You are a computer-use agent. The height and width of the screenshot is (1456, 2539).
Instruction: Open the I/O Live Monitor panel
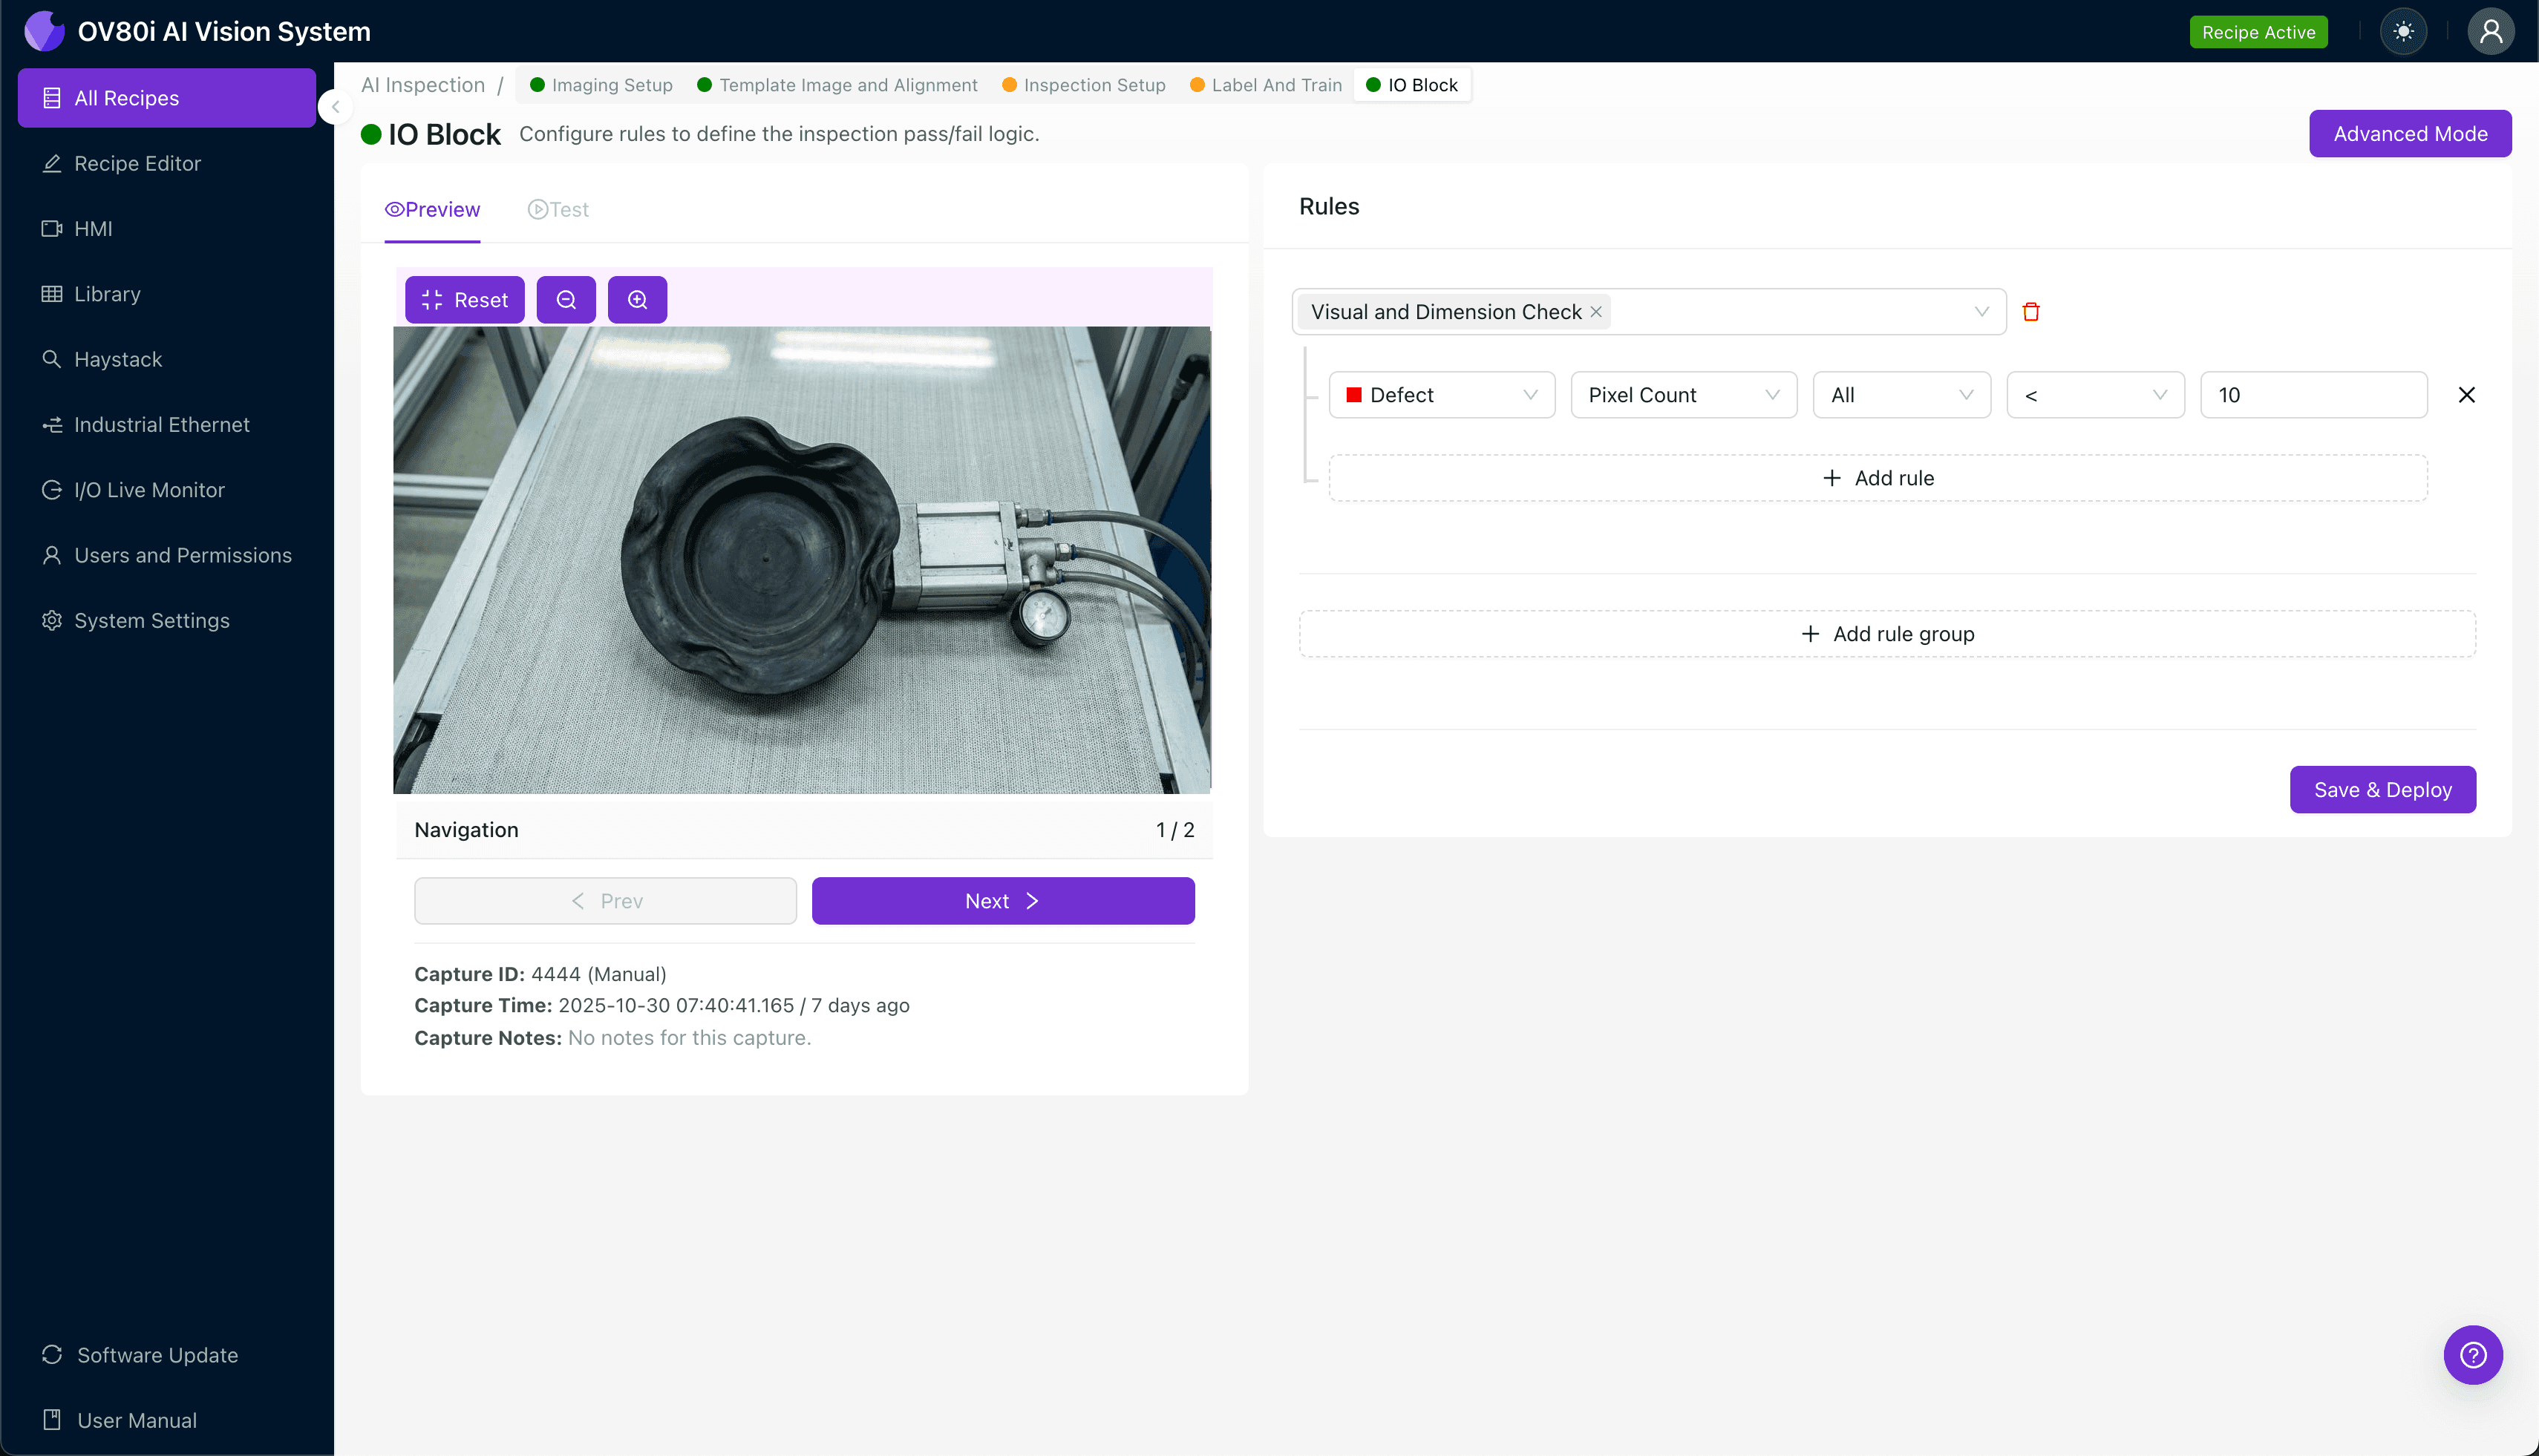149,489
